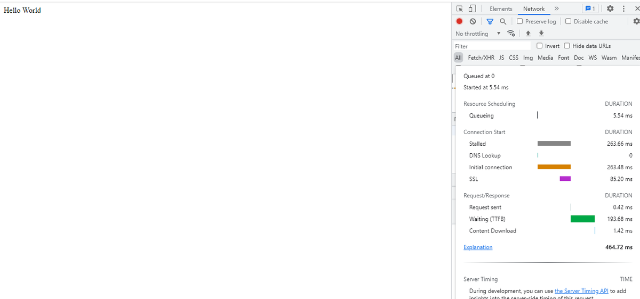Image resolution: width=640 pixels, height=299 pixels.
Task: Open the No throttling dropdown
Action: tap(478, 34)
